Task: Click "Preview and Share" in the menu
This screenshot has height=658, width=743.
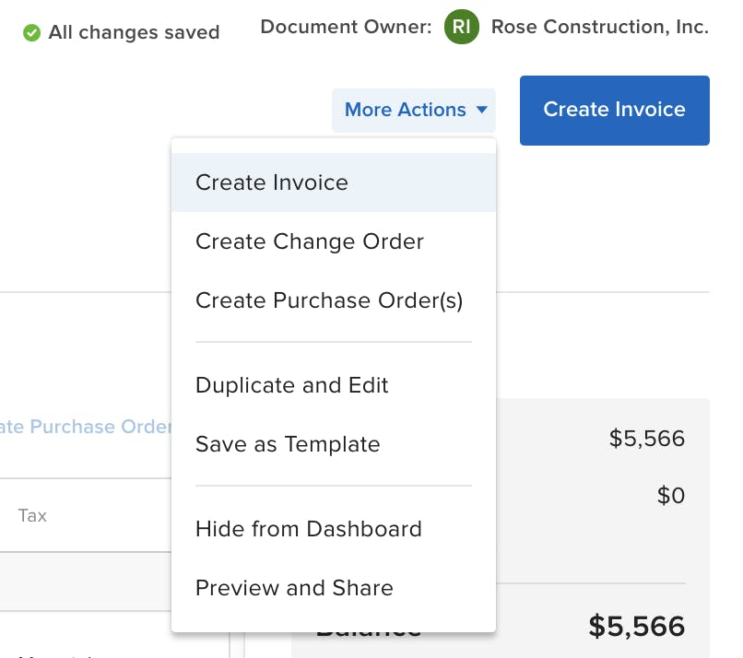Action: [x=294, y=588]
